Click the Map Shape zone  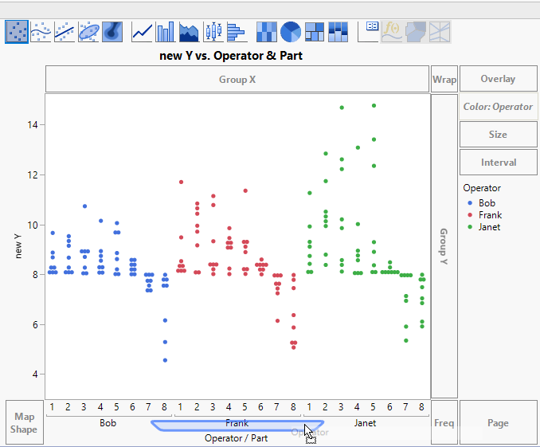pos(24,423)
